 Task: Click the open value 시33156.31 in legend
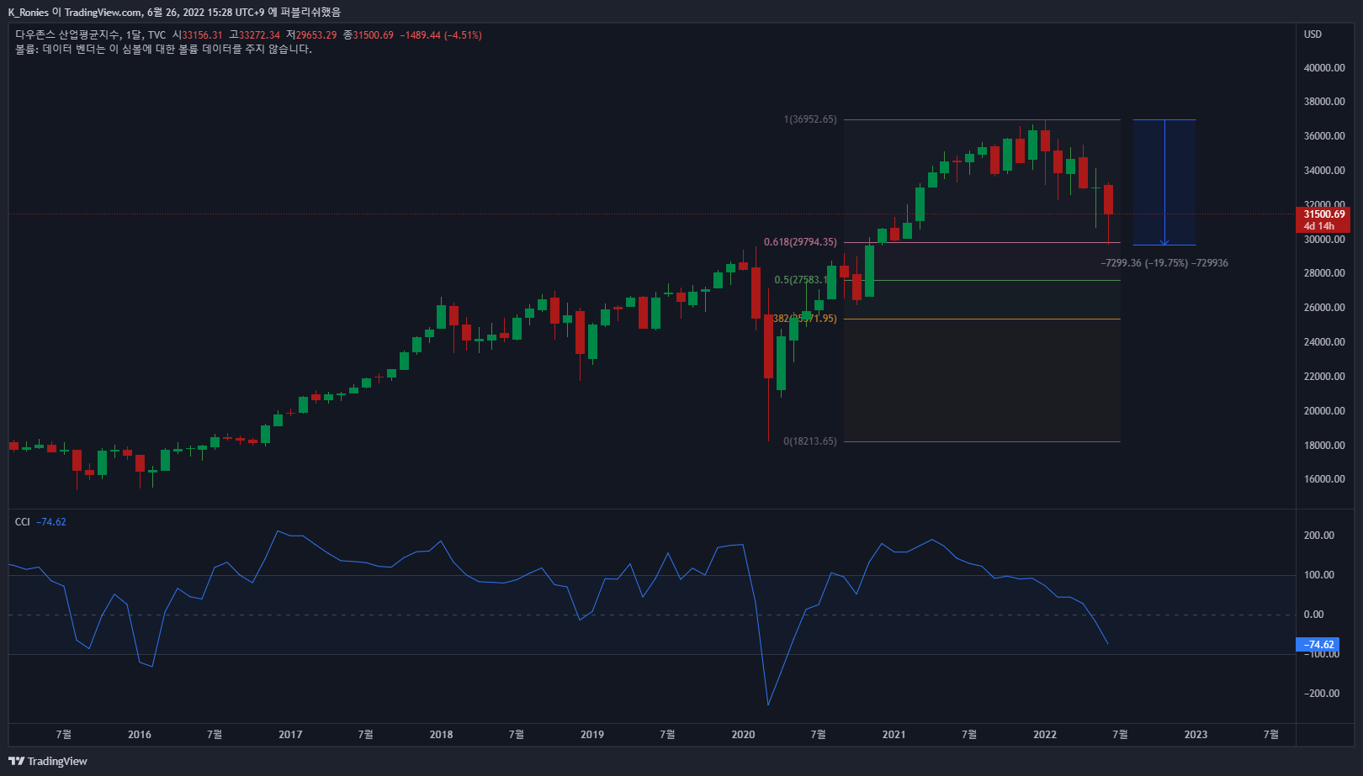click(x=198, y=35)
